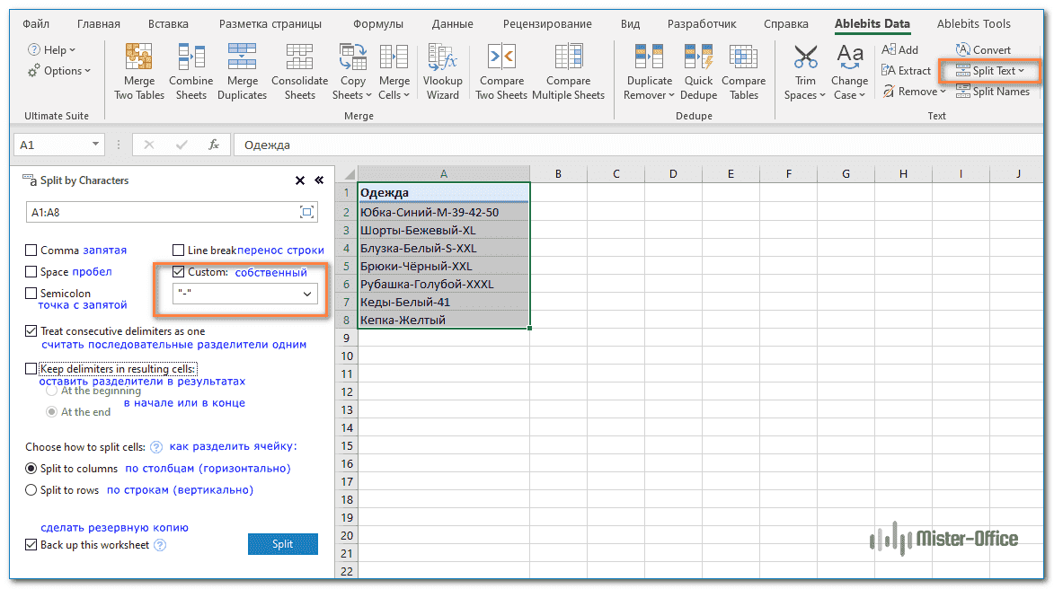This screenshot has height=589, width=1054.
Task: Collapse the Split by Characters pane
Action: [x=318, y=180]
